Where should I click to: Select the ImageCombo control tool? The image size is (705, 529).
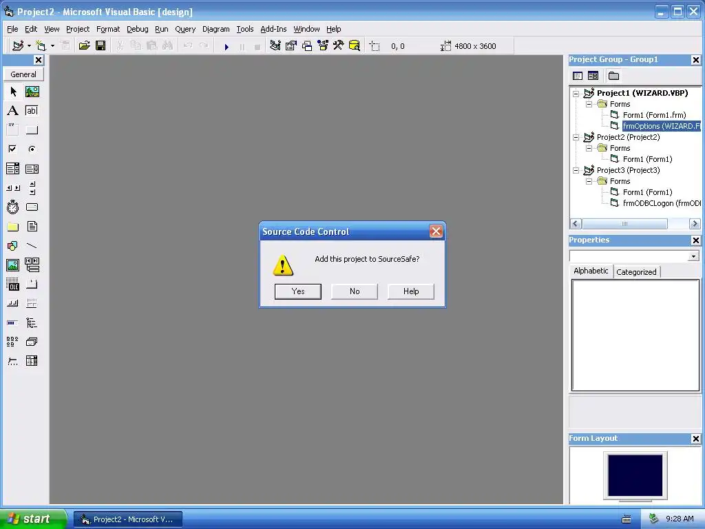coord(32,361)
